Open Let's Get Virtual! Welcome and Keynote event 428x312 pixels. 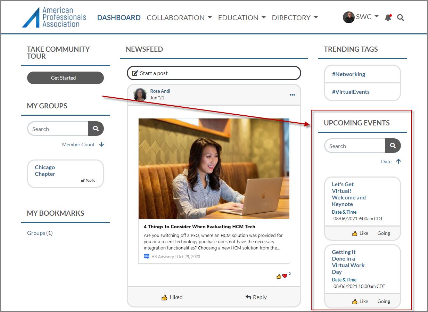[349, 194]
